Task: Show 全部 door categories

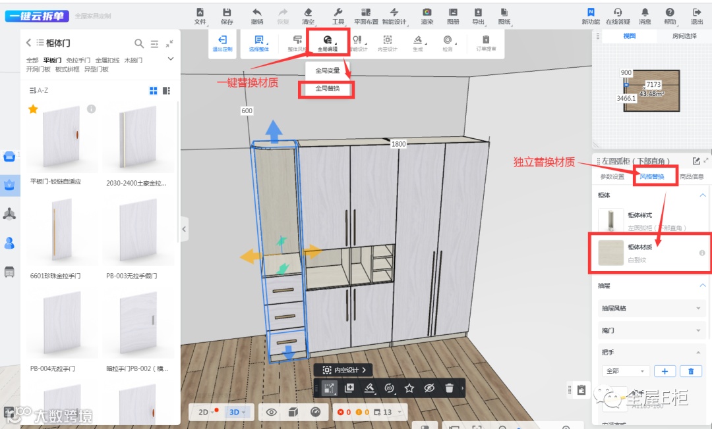Action: click(32, 61)
